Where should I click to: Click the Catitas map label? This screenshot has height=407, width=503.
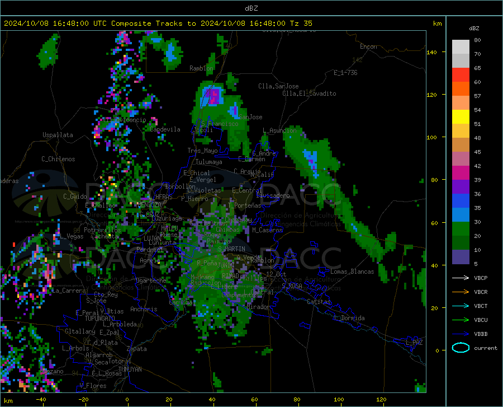(x=319, y=302)
